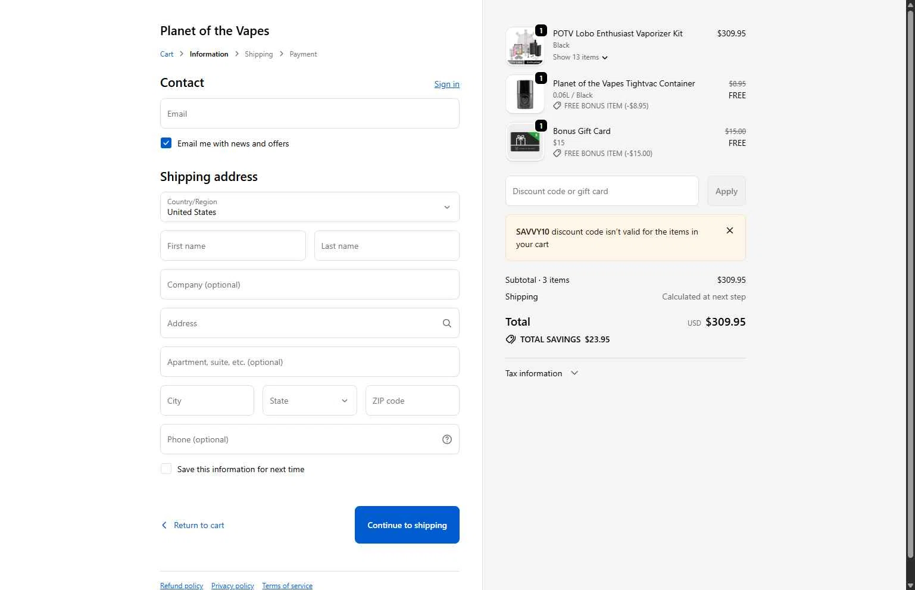Click the Sign in link
This screenshot has width=915, height=590.
coord(447,84)
